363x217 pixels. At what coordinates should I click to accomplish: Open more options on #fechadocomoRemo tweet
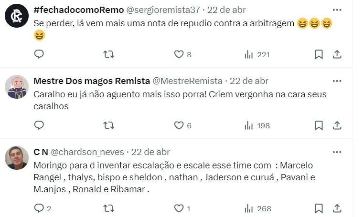click(x=337, y=10)
